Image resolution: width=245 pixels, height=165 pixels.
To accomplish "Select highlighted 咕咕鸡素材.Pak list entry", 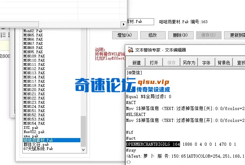I will [x=52, y=140].
